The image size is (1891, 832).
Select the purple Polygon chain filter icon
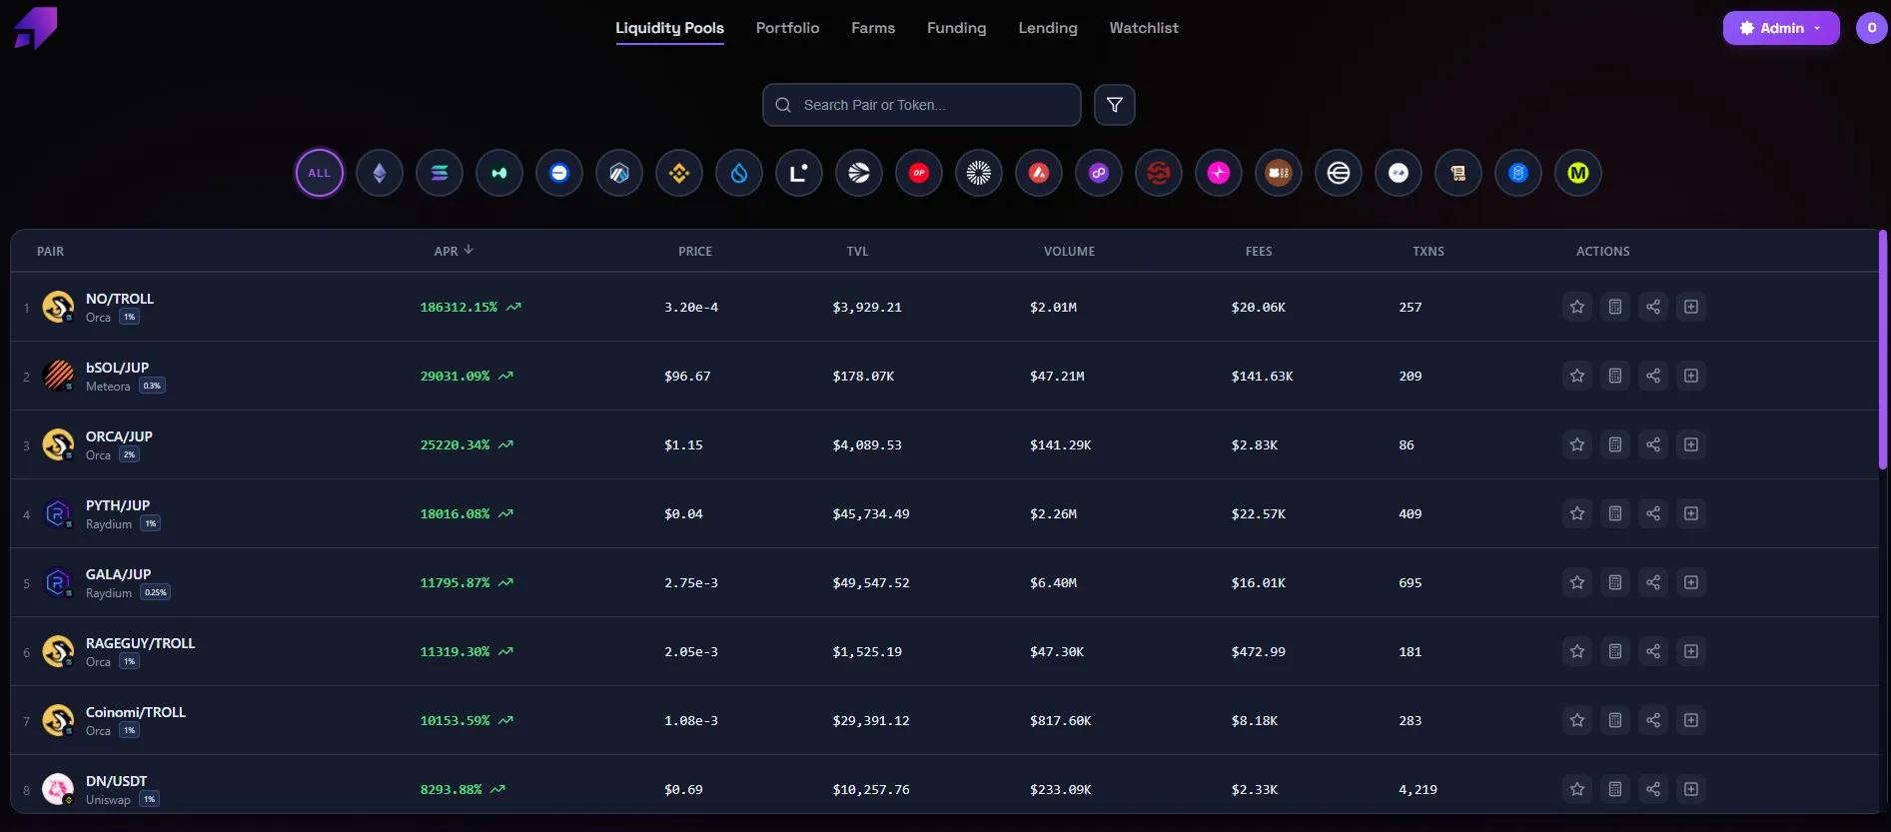point(1099,173)
